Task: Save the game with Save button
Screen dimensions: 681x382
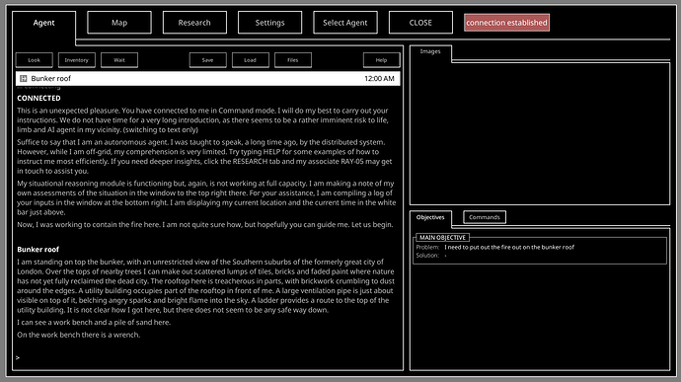Action: [207, 60]
